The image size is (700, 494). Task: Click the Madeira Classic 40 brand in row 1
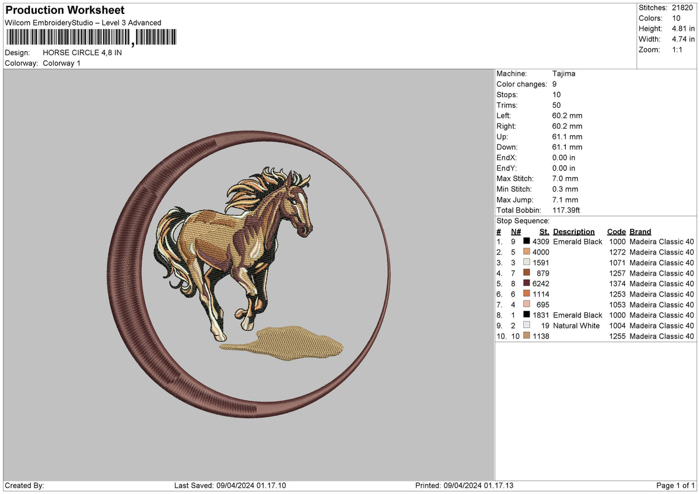pos(661,241)
